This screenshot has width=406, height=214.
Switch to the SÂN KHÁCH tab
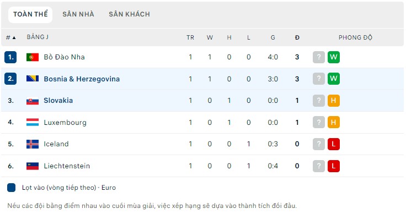[129, 14]
